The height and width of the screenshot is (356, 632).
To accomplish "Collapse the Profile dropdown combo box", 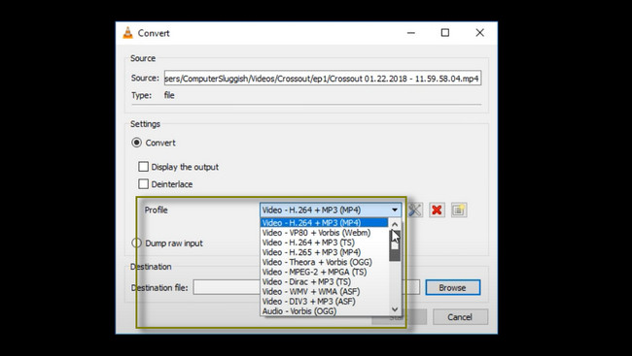I will (331, 210).
